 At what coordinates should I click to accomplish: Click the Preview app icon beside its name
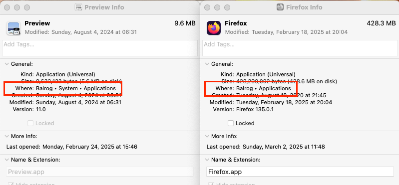click(13, 28)
